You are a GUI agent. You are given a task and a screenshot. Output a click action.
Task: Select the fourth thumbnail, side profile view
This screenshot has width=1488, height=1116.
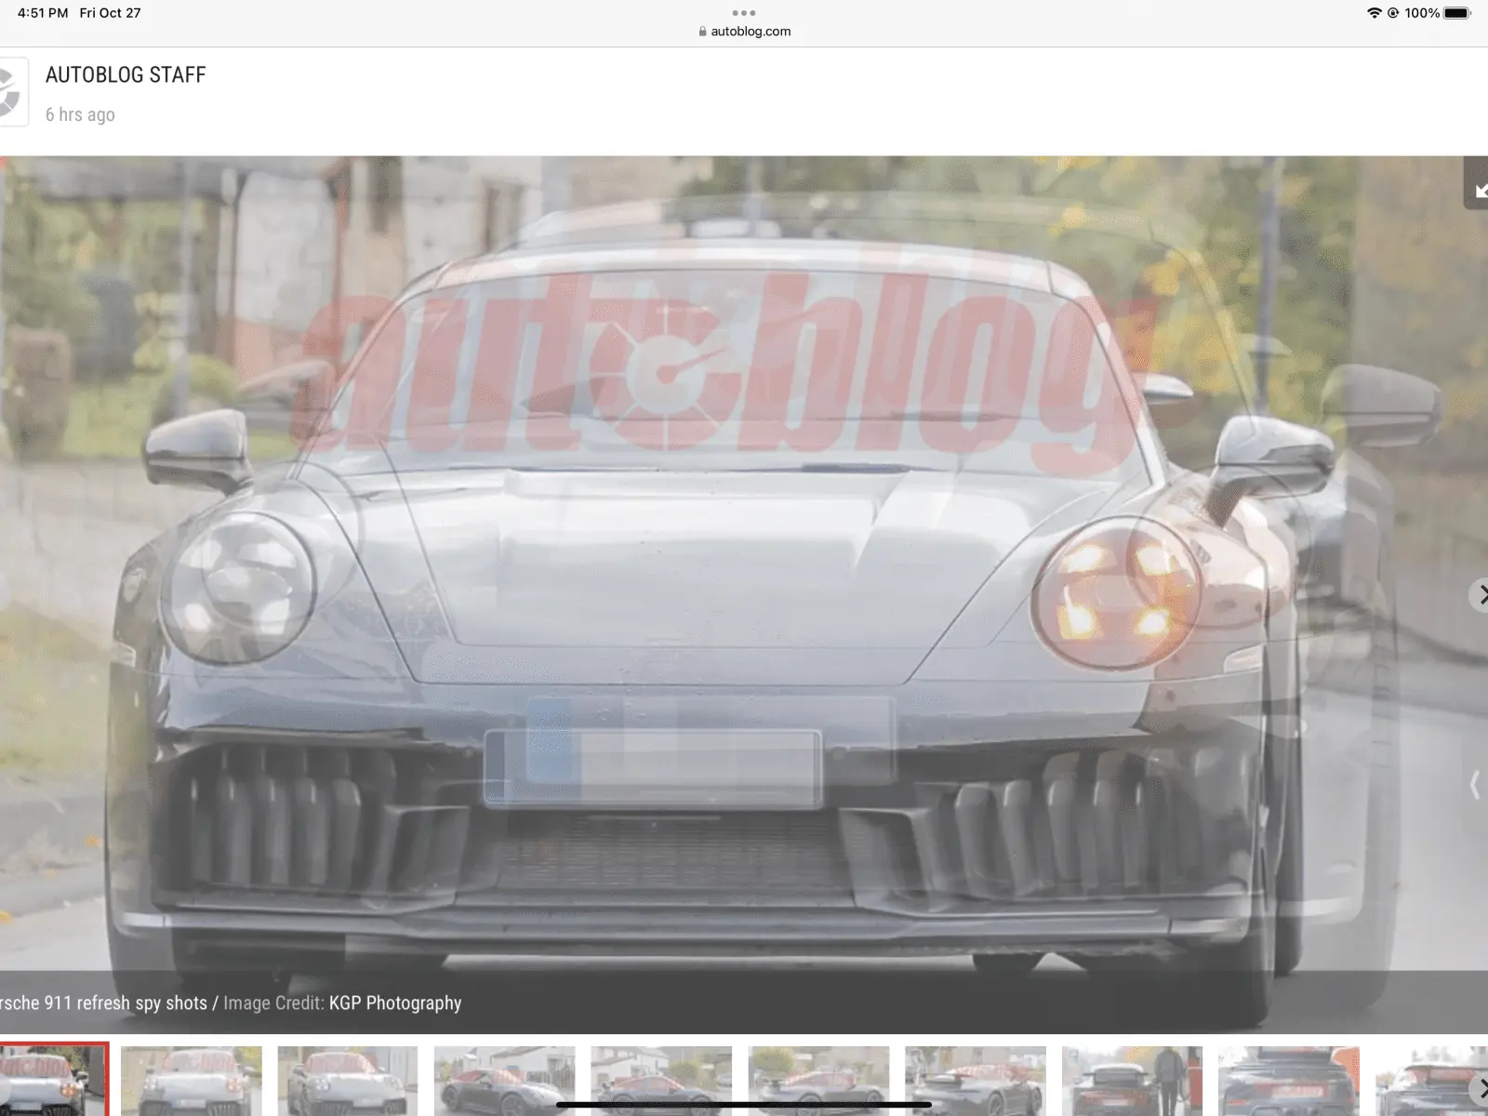(x=505, y=1082)
